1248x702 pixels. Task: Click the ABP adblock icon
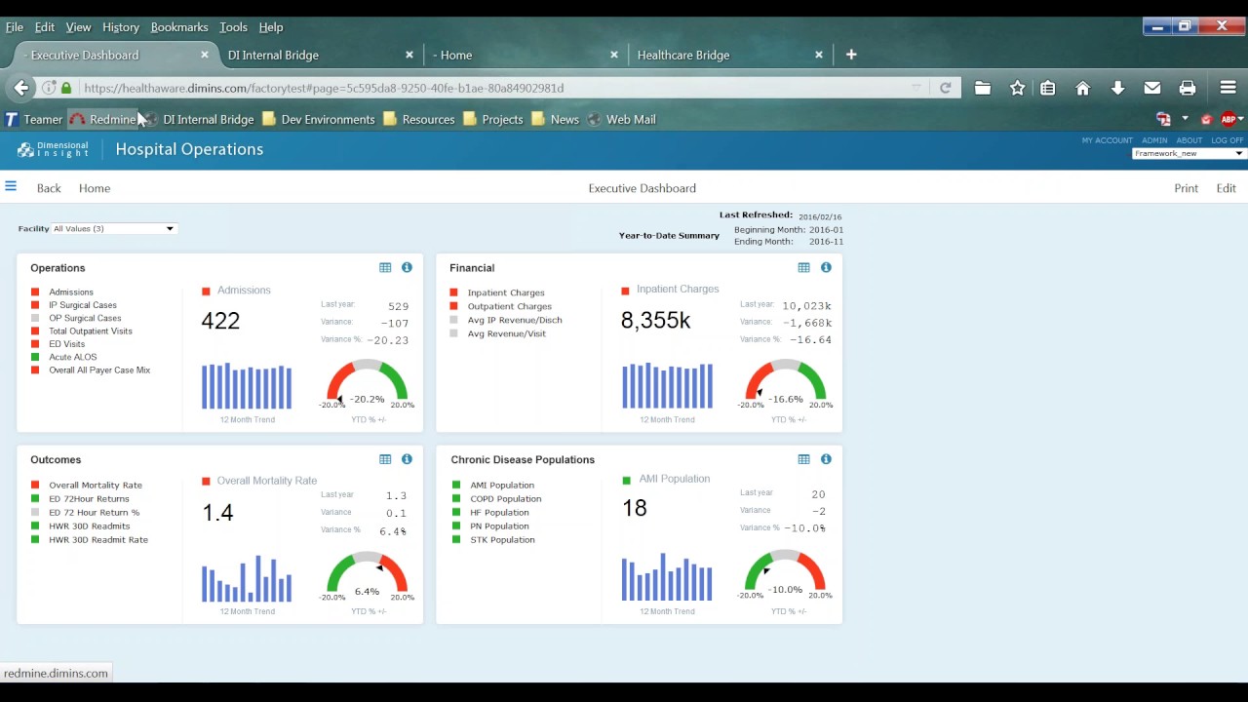pos(1228,119)
